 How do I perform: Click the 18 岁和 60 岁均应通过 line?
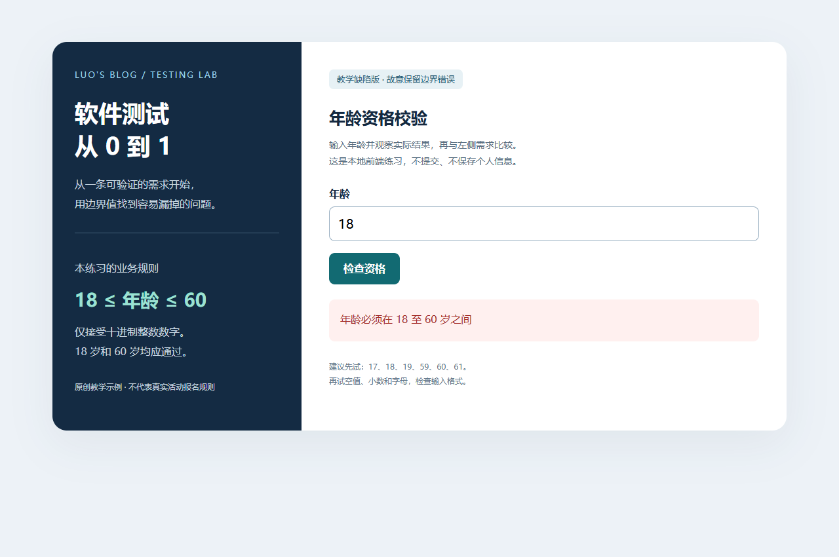[x=132, y=352]
